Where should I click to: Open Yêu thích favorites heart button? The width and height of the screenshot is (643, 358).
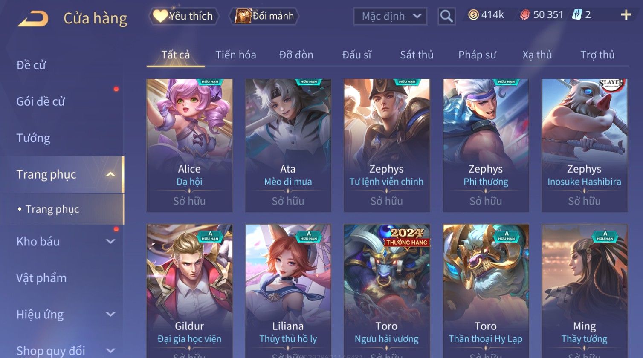click(x=183, y=16)
